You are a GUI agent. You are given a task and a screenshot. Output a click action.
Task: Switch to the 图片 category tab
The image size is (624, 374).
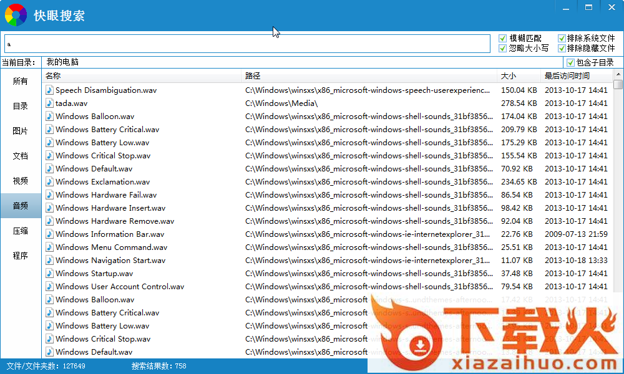tap(21, 131)
